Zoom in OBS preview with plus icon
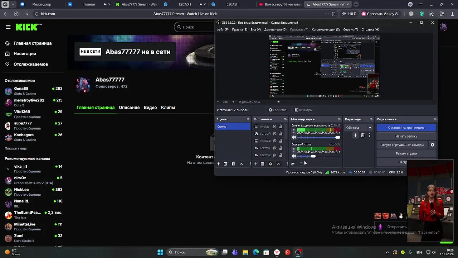Image resolution: width=458 pixels, height=258 pixels. (x=233, y=102)
